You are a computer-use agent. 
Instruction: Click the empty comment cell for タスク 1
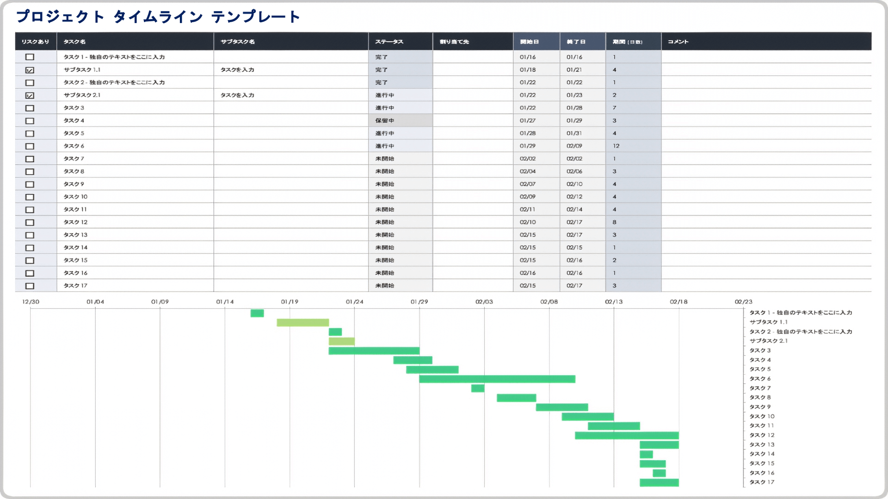tap(766, 57)
